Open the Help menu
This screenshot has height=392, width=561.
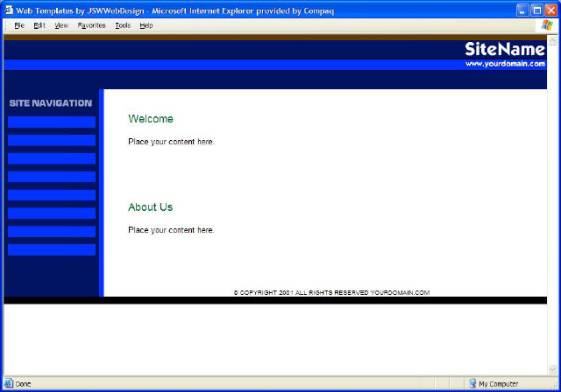click(x=146, y=25)
